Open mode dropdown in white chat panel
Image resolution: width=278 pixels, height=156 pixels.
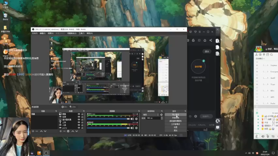pyautogui.click(x=260, y=59)
